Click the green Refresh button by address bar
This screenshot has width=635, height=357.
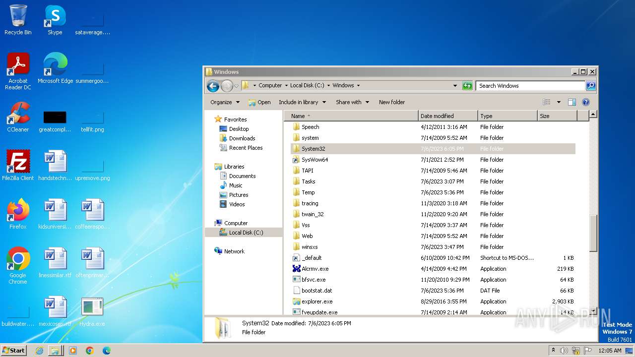(467, 86)
